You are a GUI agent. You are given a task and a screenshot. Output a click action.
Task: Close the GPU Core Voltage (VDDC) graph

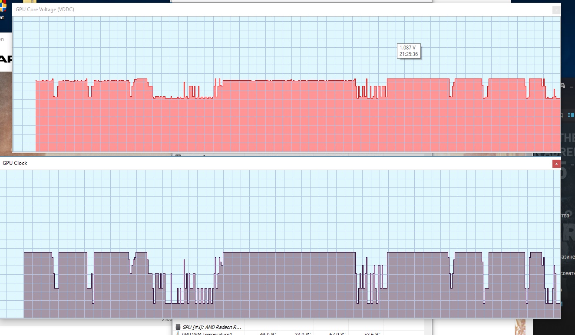point(556,10)
